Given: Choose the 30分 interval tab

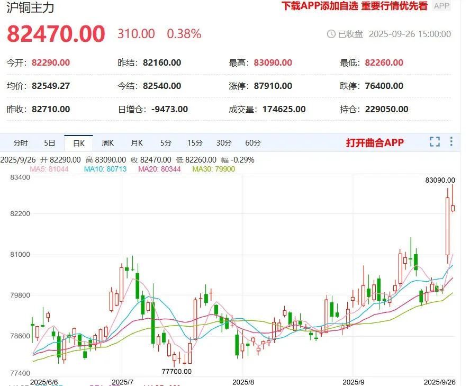Looking at the screenshot, I should [224, 143].
